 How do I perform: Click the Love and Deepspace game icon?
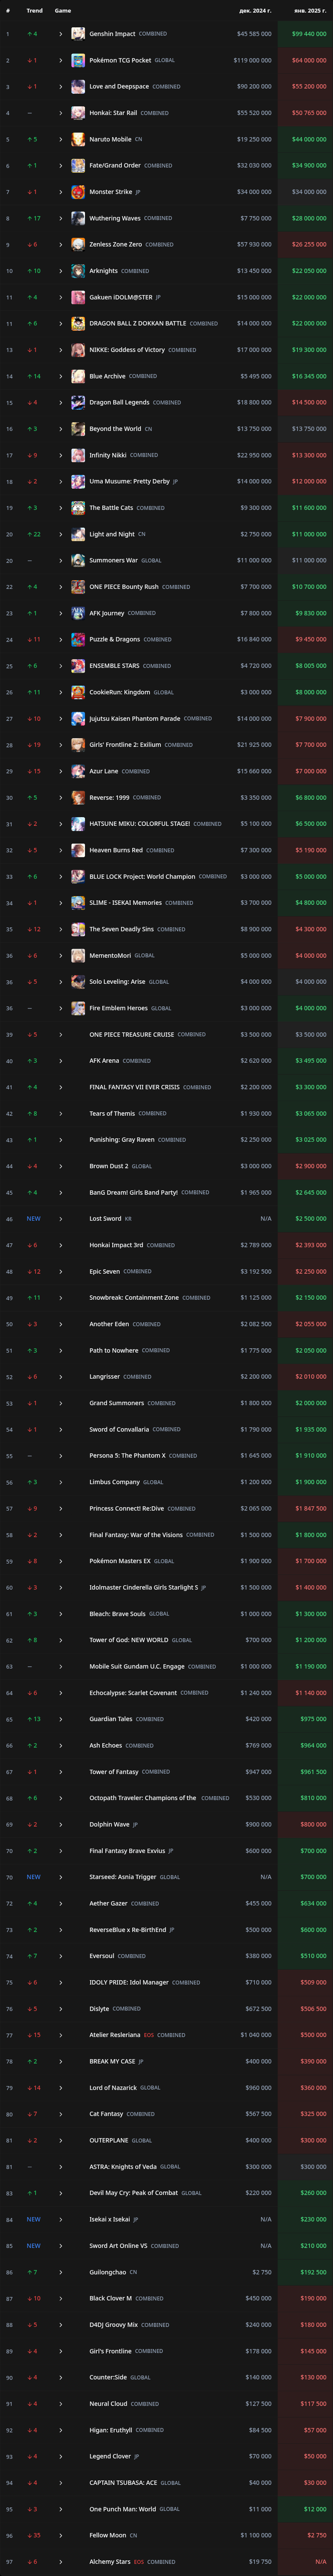point(78,87)
